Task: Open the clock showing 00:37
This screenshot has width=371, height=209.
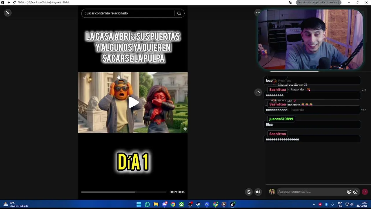Action: pyautogui.click(x=363, y=204)
